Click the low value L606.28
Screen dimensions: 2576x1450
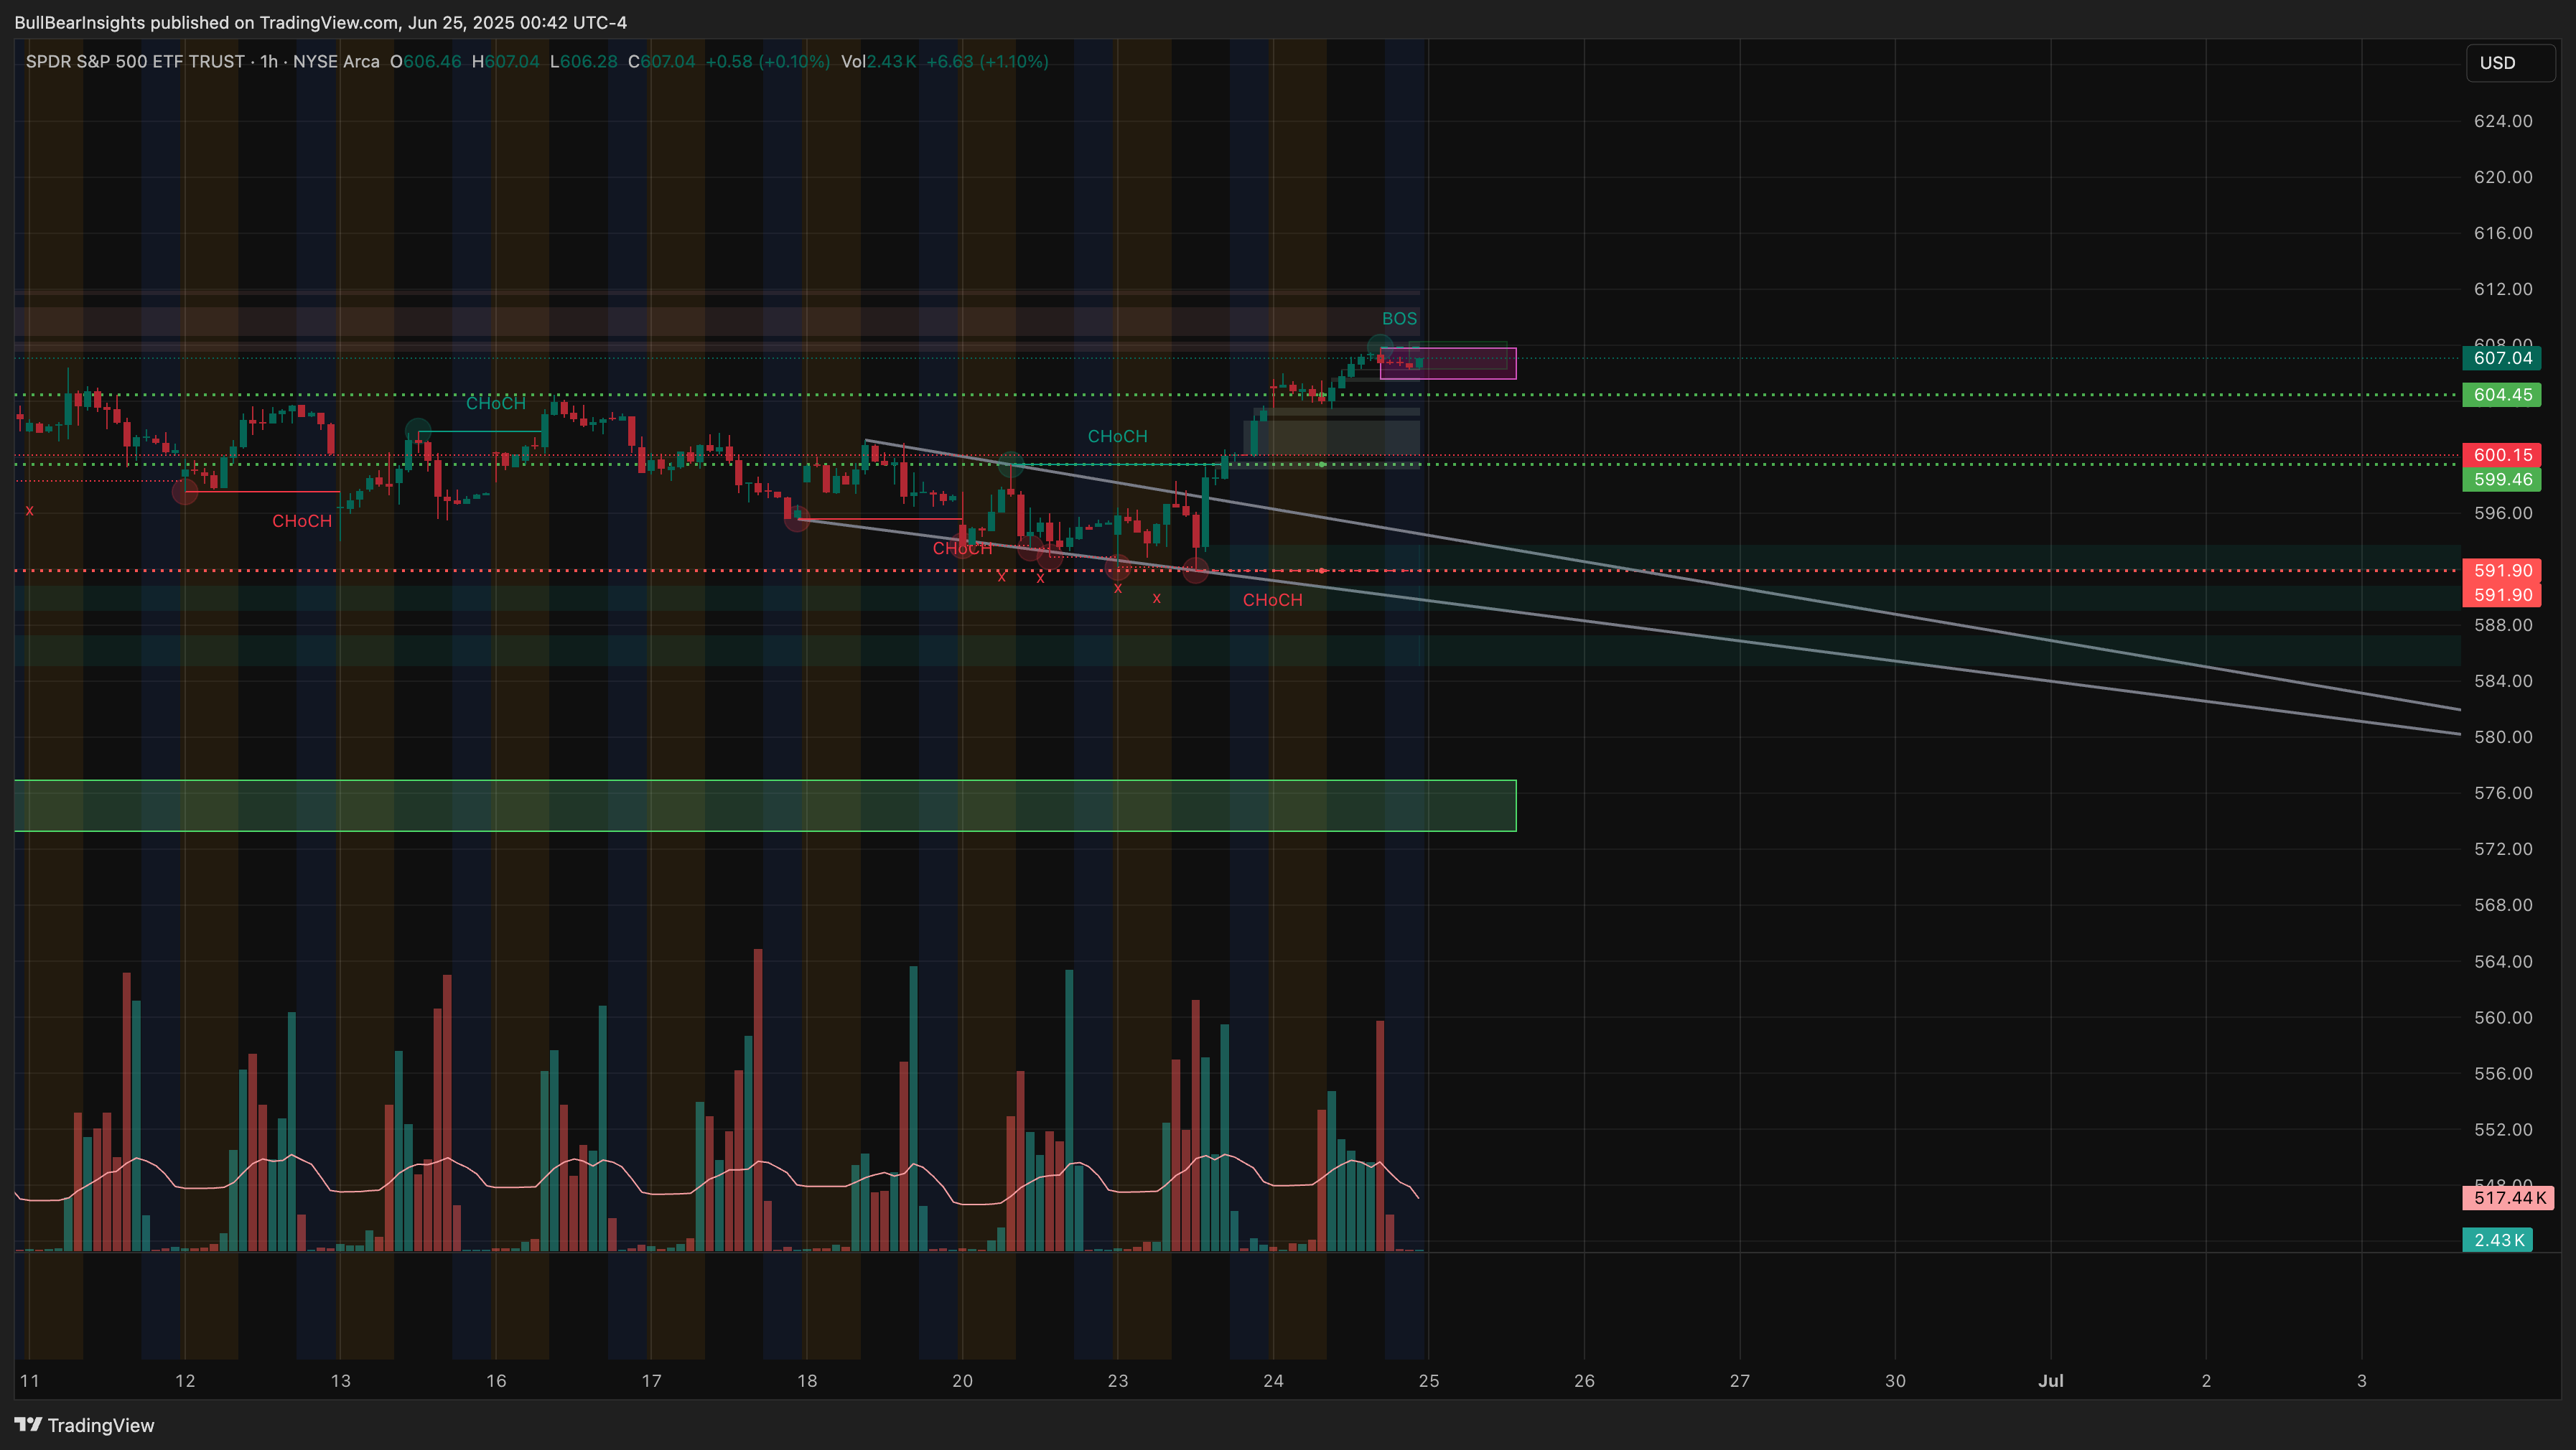(x=584, y=62)
